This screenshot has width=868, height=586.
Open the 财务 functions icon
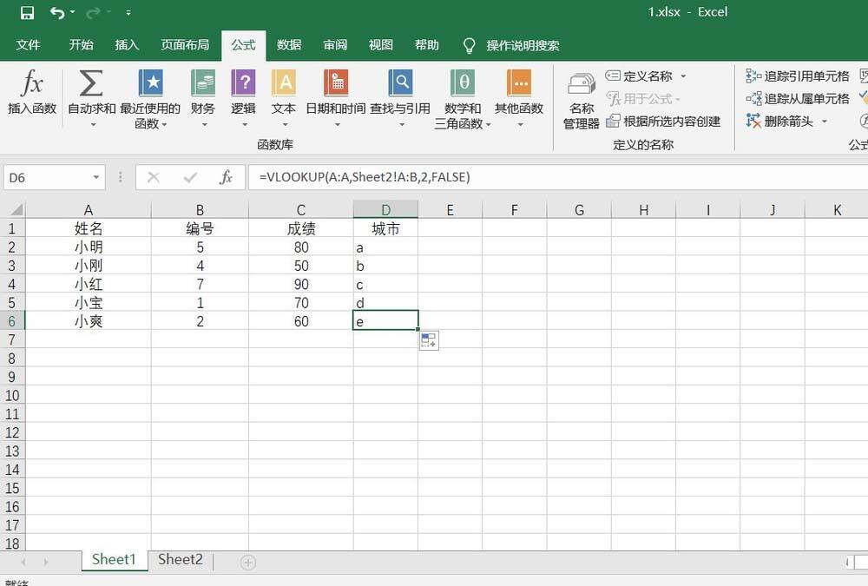click(202, 83)
